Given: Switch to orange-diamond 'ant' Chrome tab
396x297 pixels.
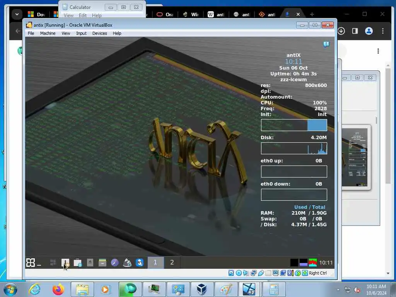Looking at the screenshot, I should [267, 14].
